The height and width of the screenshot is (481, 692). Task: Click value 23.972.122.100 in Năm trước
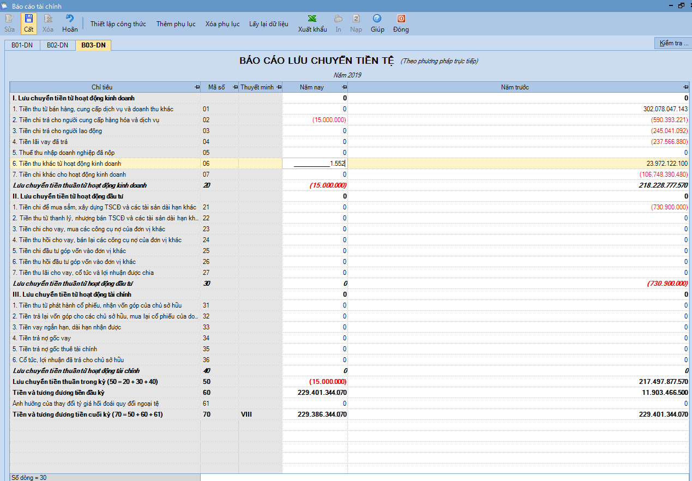coord(667,164)
